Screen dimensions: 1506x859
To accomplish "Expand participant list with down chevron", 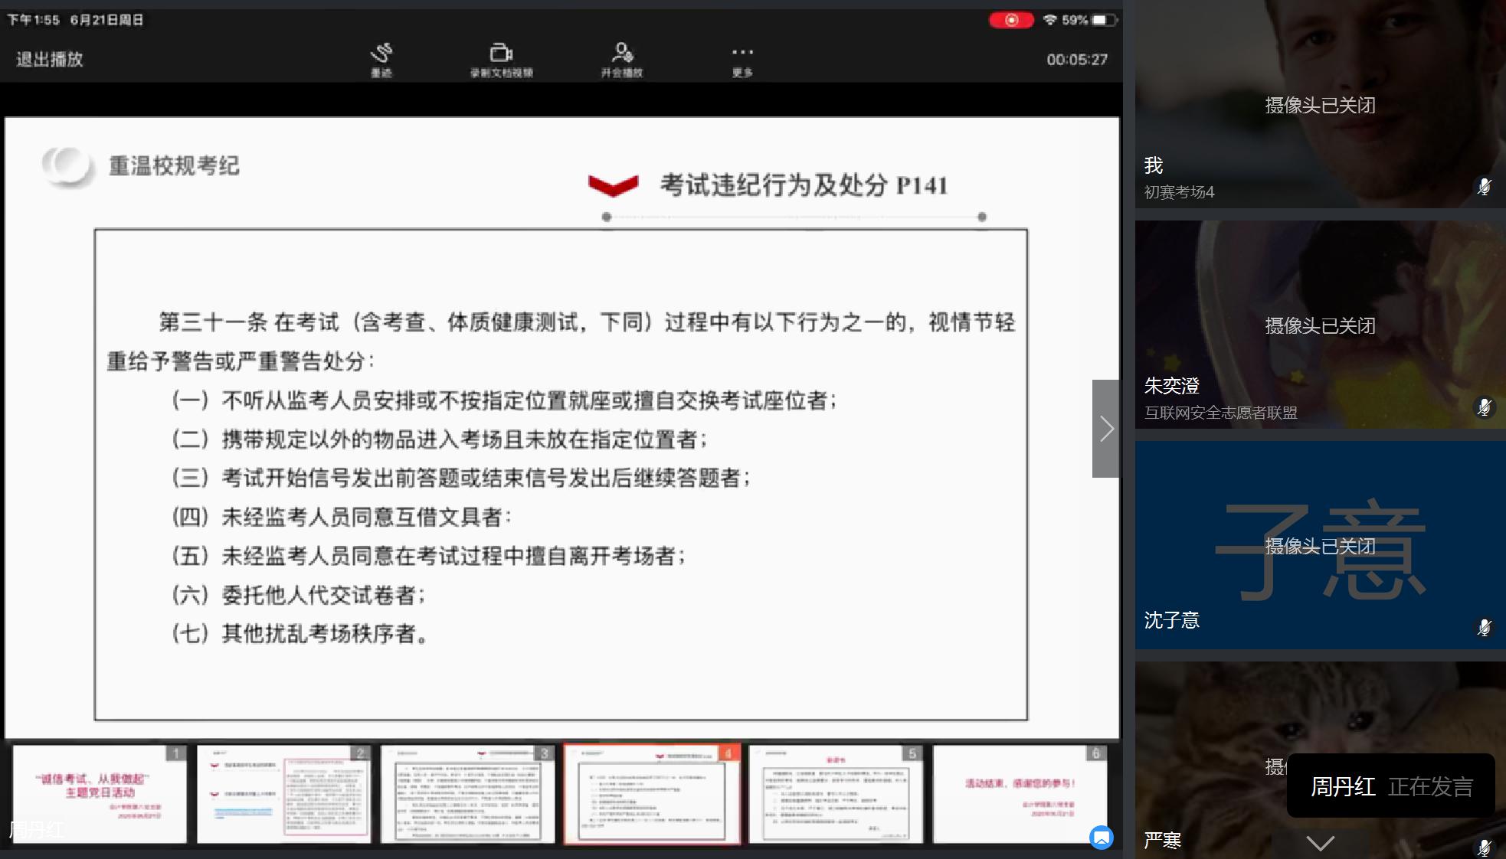I will click(x=1320, y=844).
